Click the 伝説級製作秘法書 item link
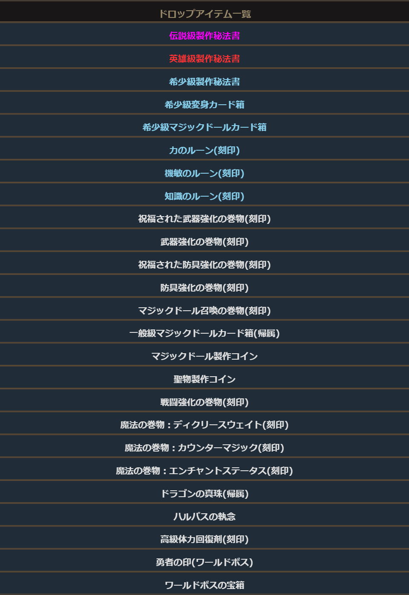The height and width of the screenshot is (595, 409). (204, 36)
